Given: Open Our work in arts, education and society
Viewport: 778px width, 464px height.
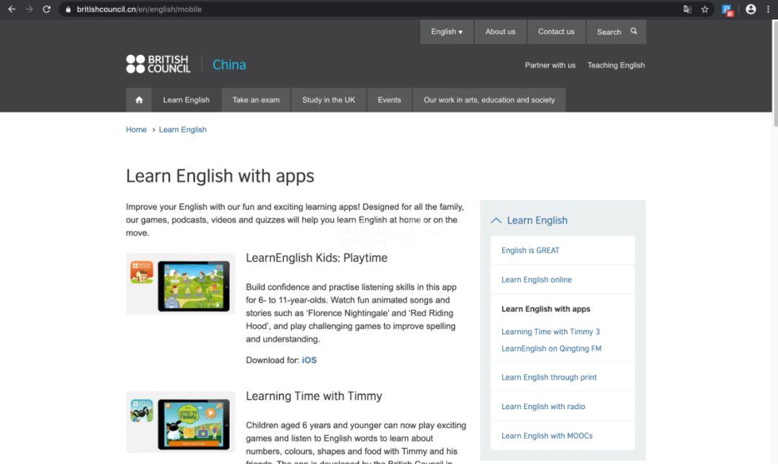Looking at the screenshot, I should click(489, 99).
